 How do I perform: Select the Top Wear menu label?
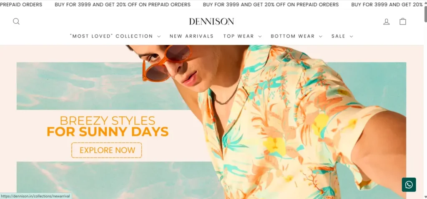pyautogui.click(x=239, y=36)
